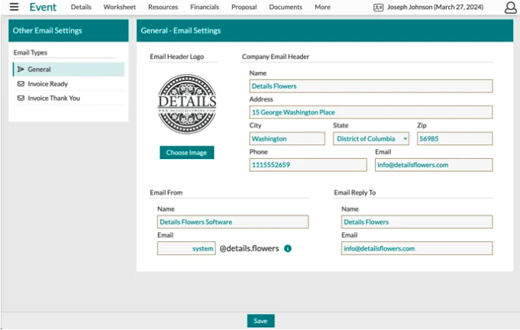Click the info icon next to @details.flowers

point(288,248)
